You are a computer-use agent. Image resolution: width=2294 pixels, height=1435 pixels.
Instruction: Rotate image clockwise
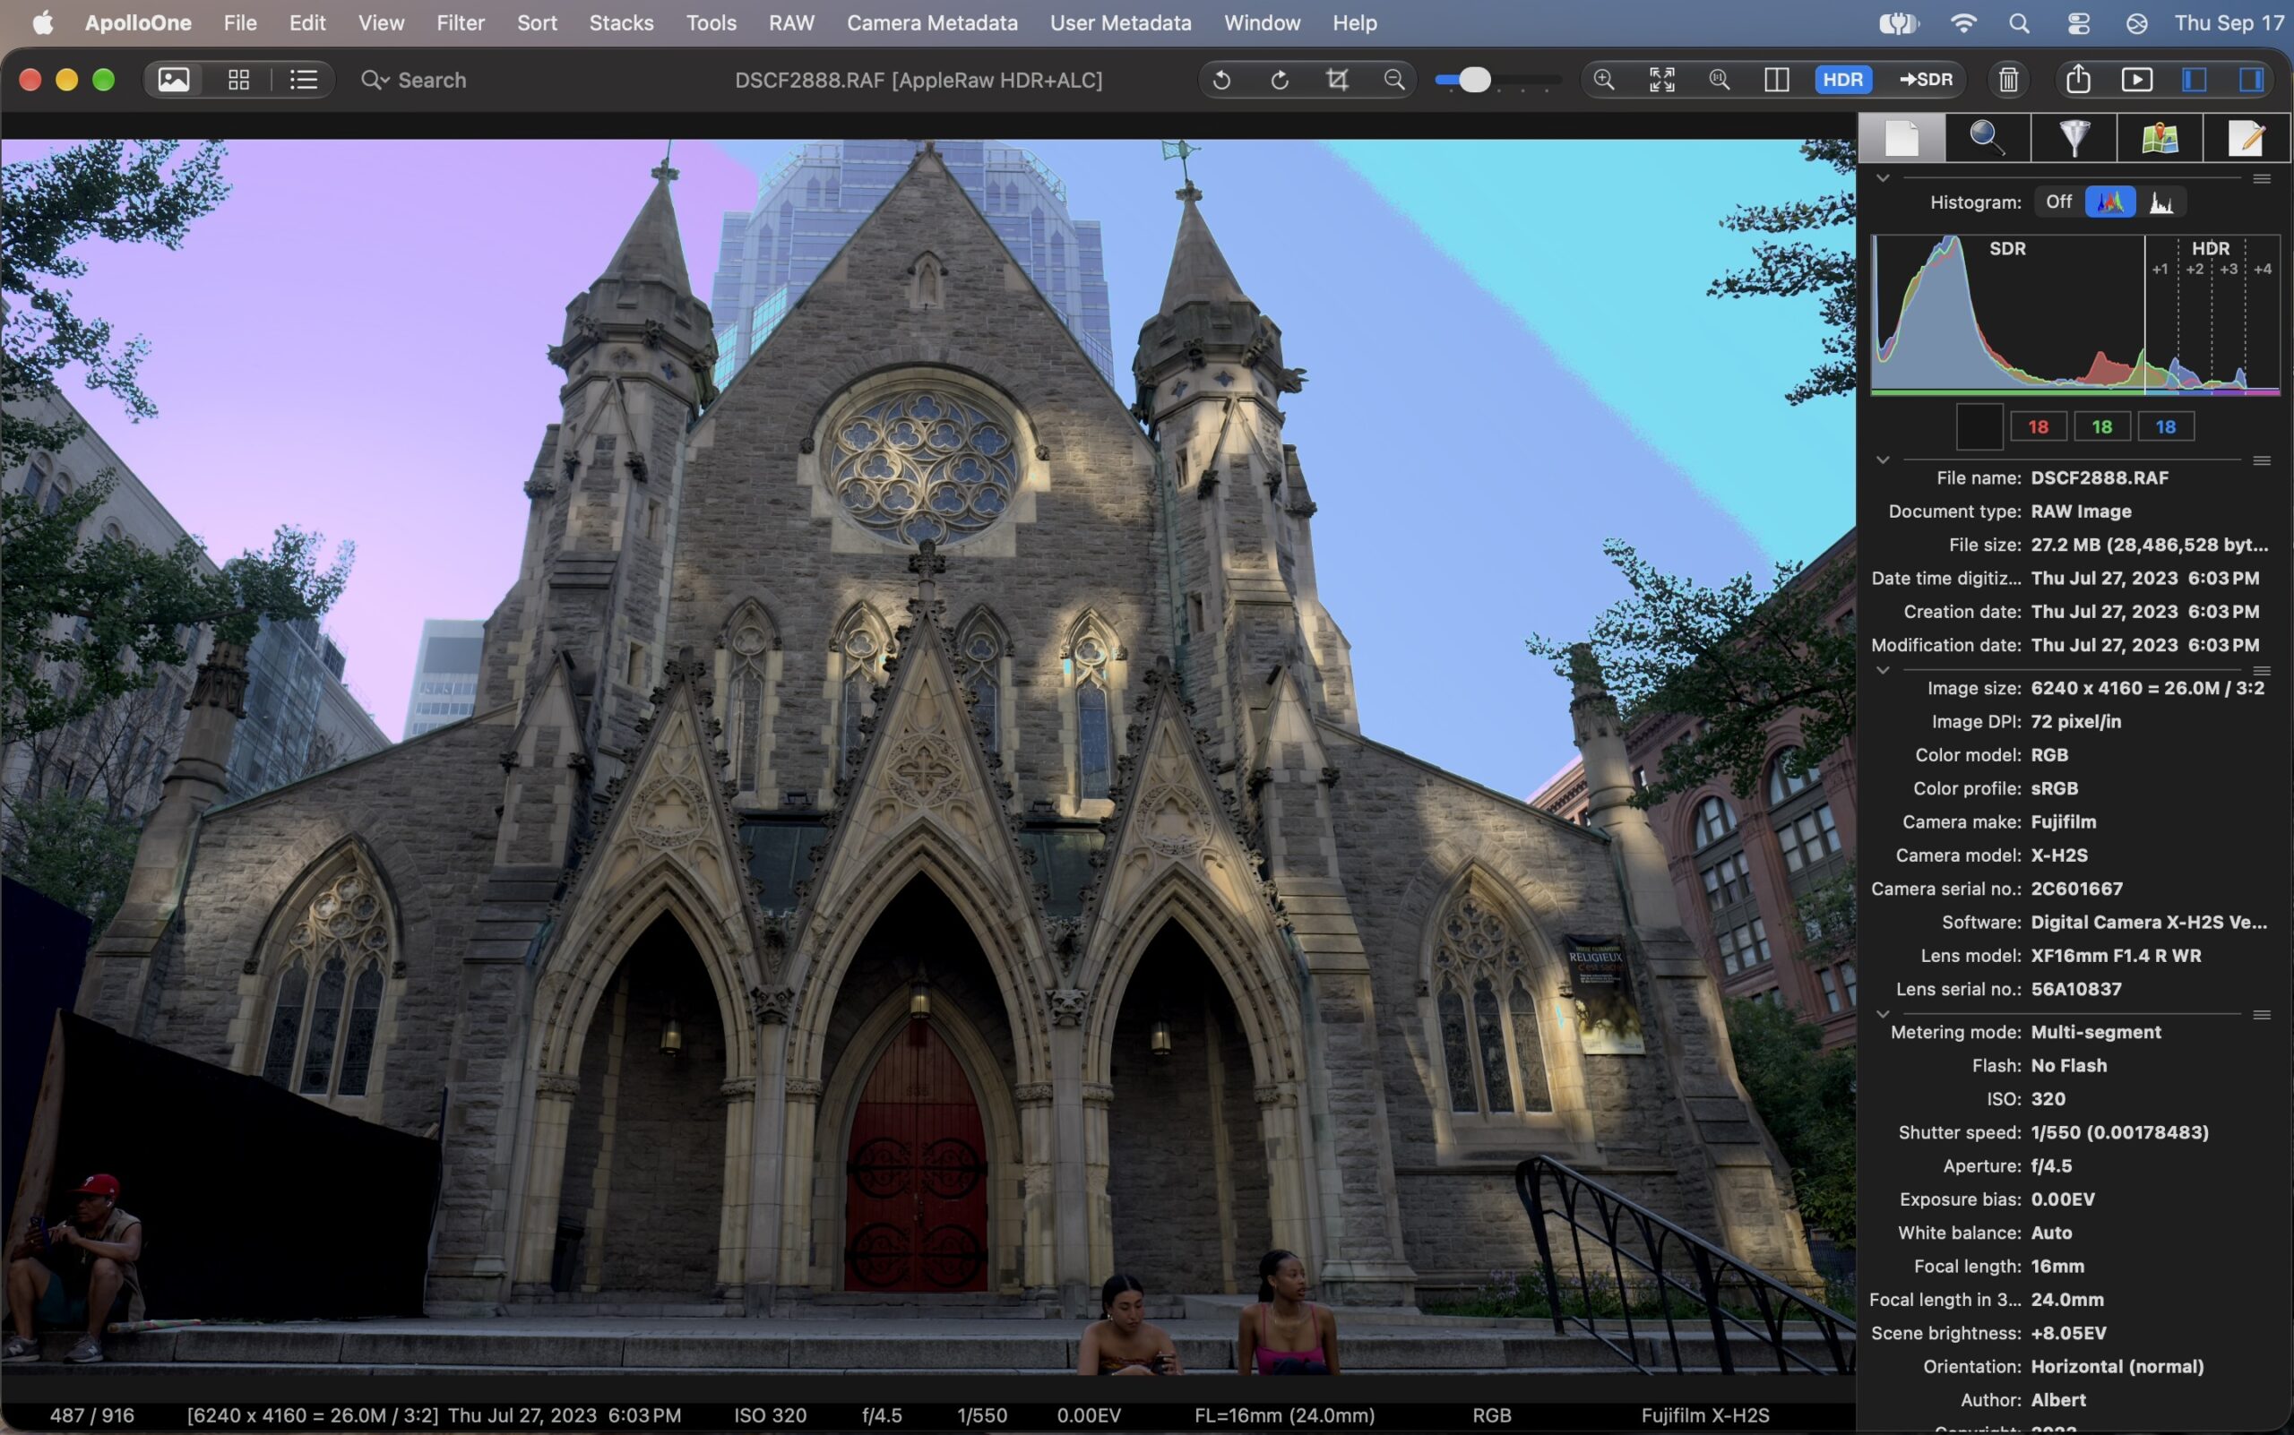(x=1280, y=80)
